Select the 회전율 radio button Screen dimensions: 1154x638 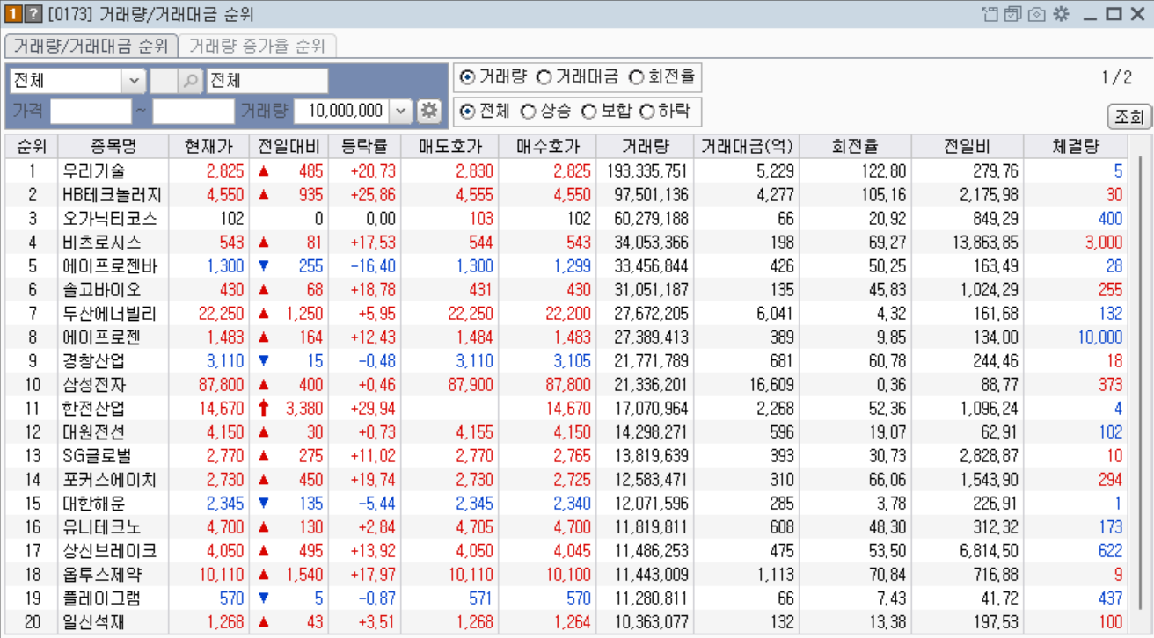tap(636, 77)
